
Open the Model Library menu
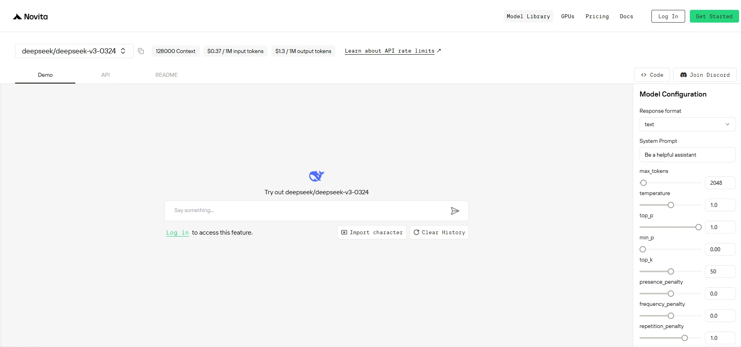pyautogui.click(x=528, y=16)
